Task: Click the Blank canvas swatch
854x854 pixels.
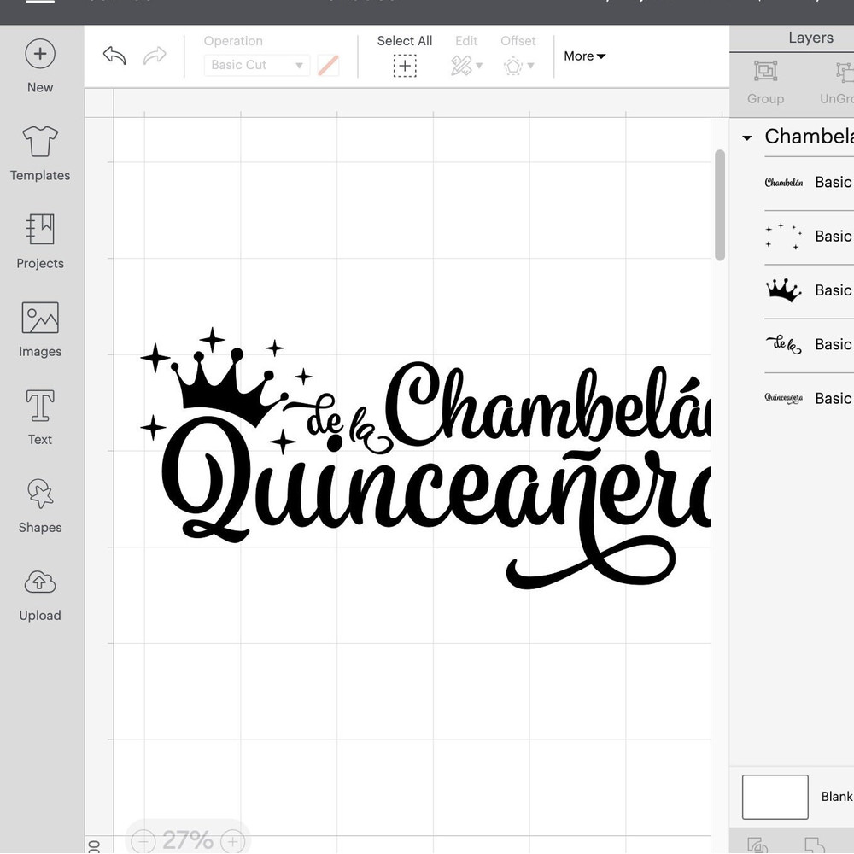Action: coord(775,797)
